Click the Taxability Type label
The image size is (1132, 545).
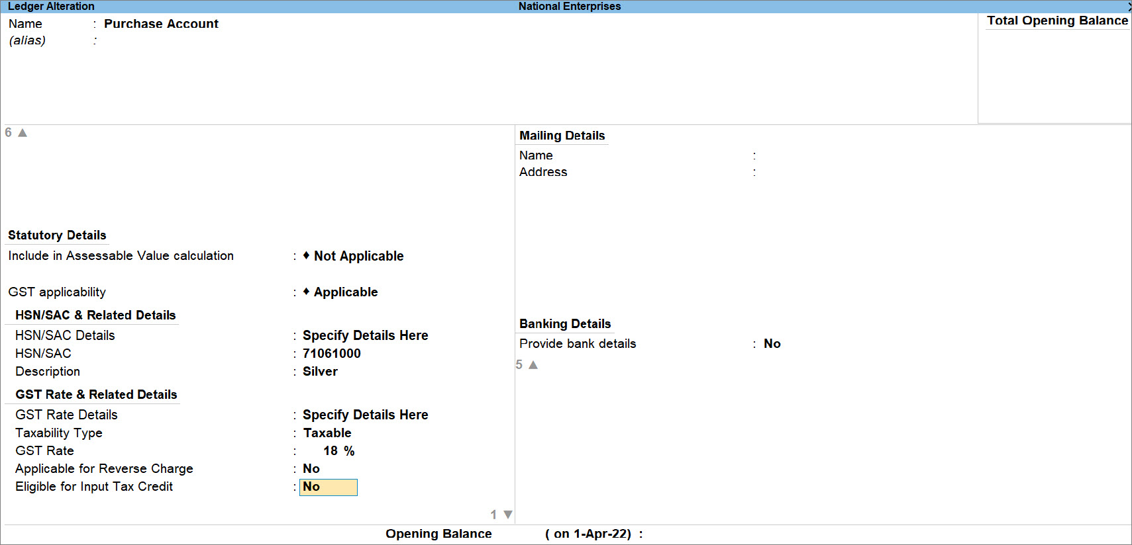click(x=59, y=433)
